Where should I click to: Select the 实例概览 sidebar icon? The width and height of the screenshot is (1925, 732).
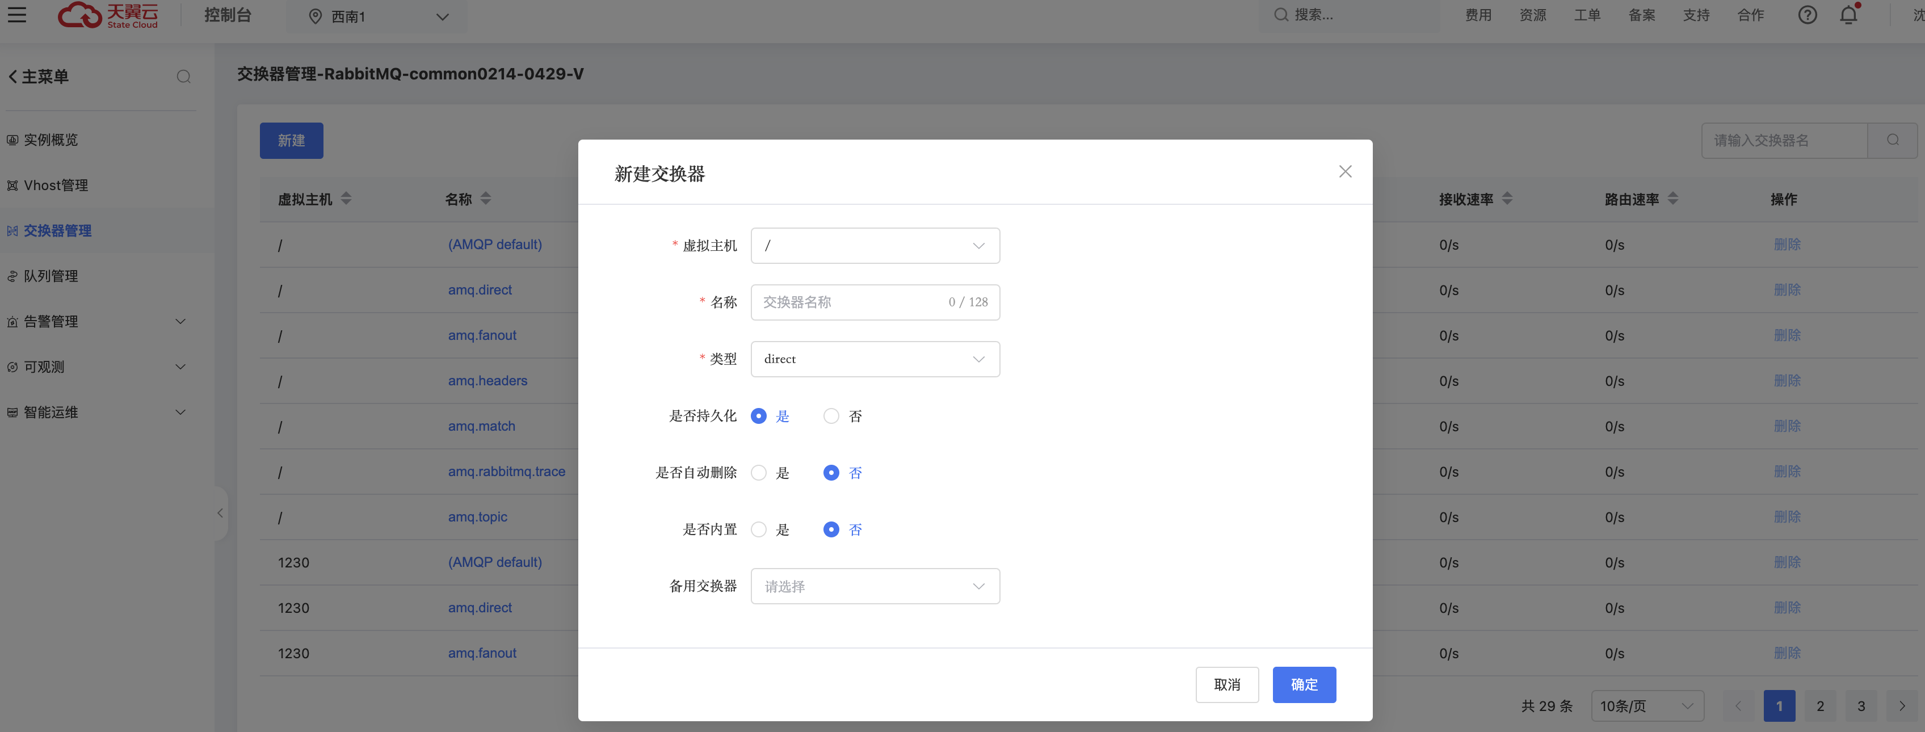pos(12,140)
